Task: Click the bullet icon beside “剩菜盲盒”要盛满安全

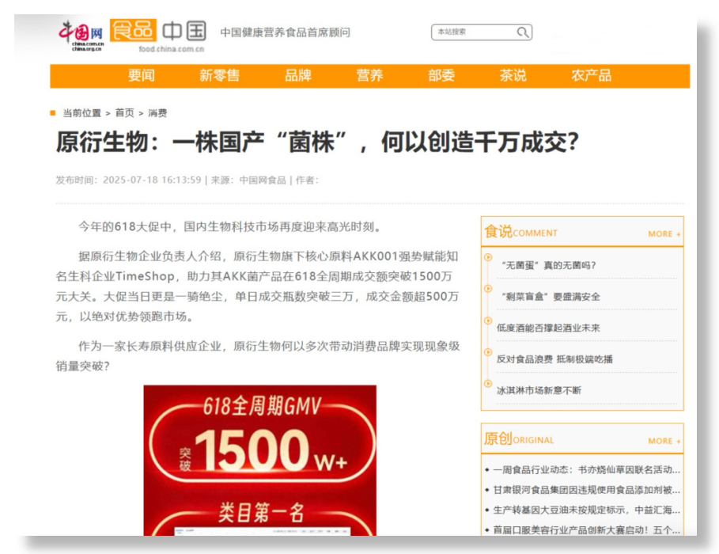Action: click(488, 289)
